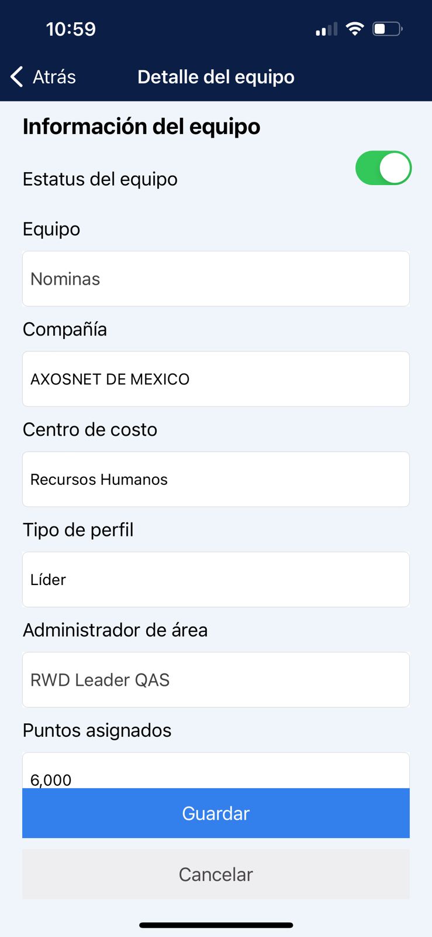Viewport: 432px width, 937px height.
Task: Tap the 10:59 clock in status bar
Action: (71, 29)
